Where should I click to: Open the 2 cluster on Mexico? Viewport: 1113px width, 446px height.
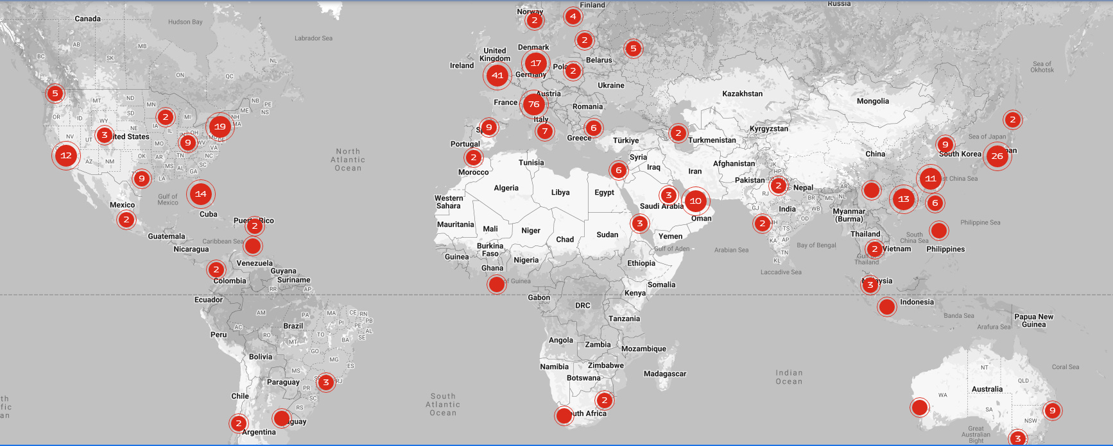(x=126, y=219)
